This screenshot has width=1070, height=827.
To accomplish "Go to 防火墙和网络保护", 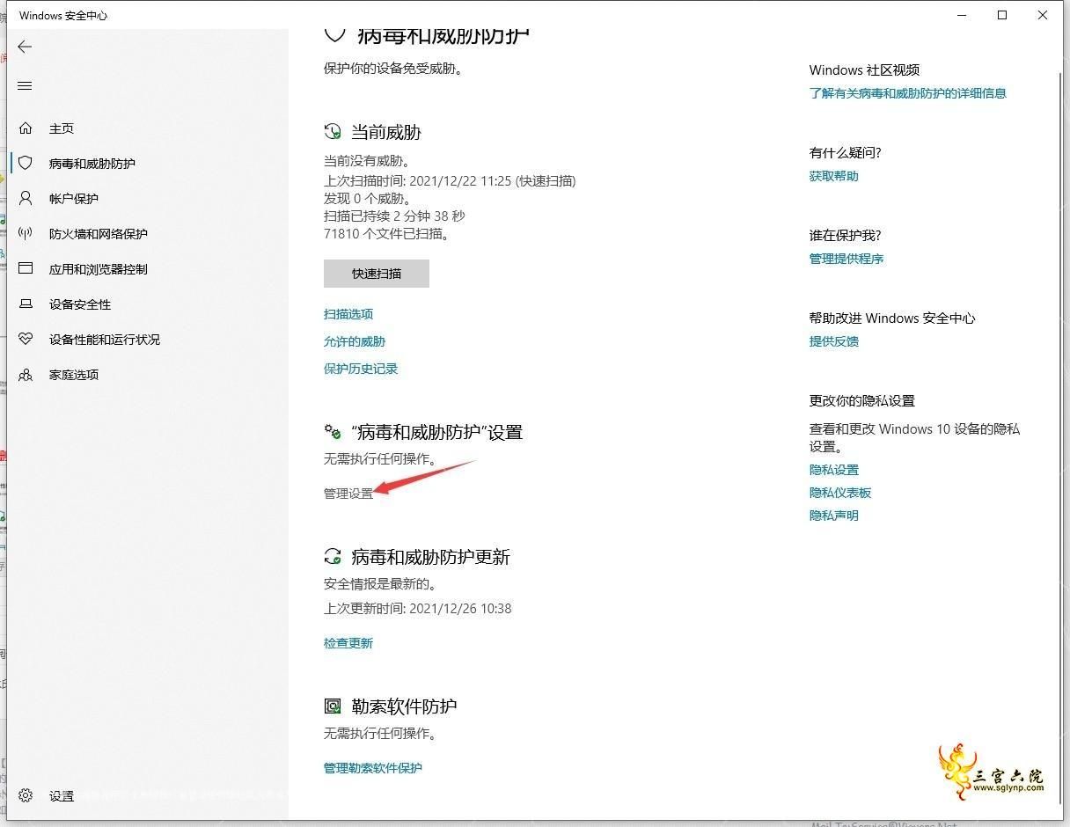I will click(x=99, y=234).
